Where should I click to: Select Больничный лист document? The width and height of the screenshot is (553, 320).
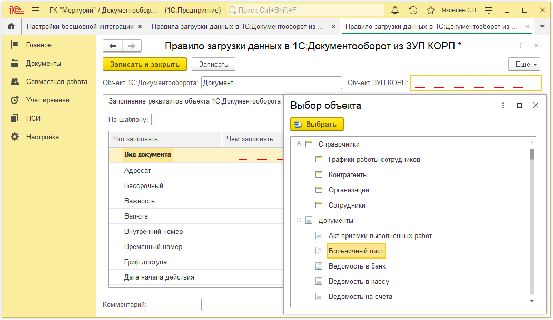click(x=356, y=251)
